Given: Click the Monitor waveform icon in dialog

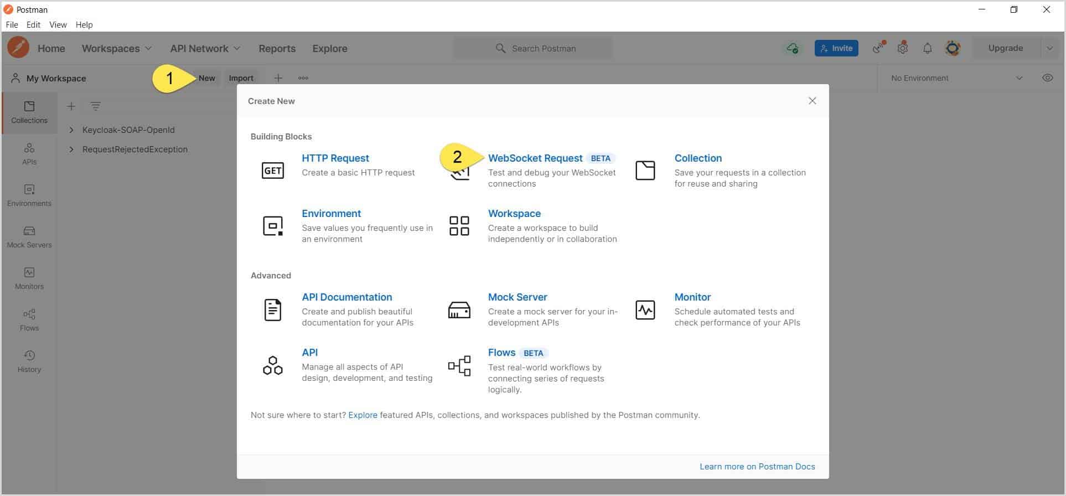Looking at the screenshot, I should click(x=645, y=310).
